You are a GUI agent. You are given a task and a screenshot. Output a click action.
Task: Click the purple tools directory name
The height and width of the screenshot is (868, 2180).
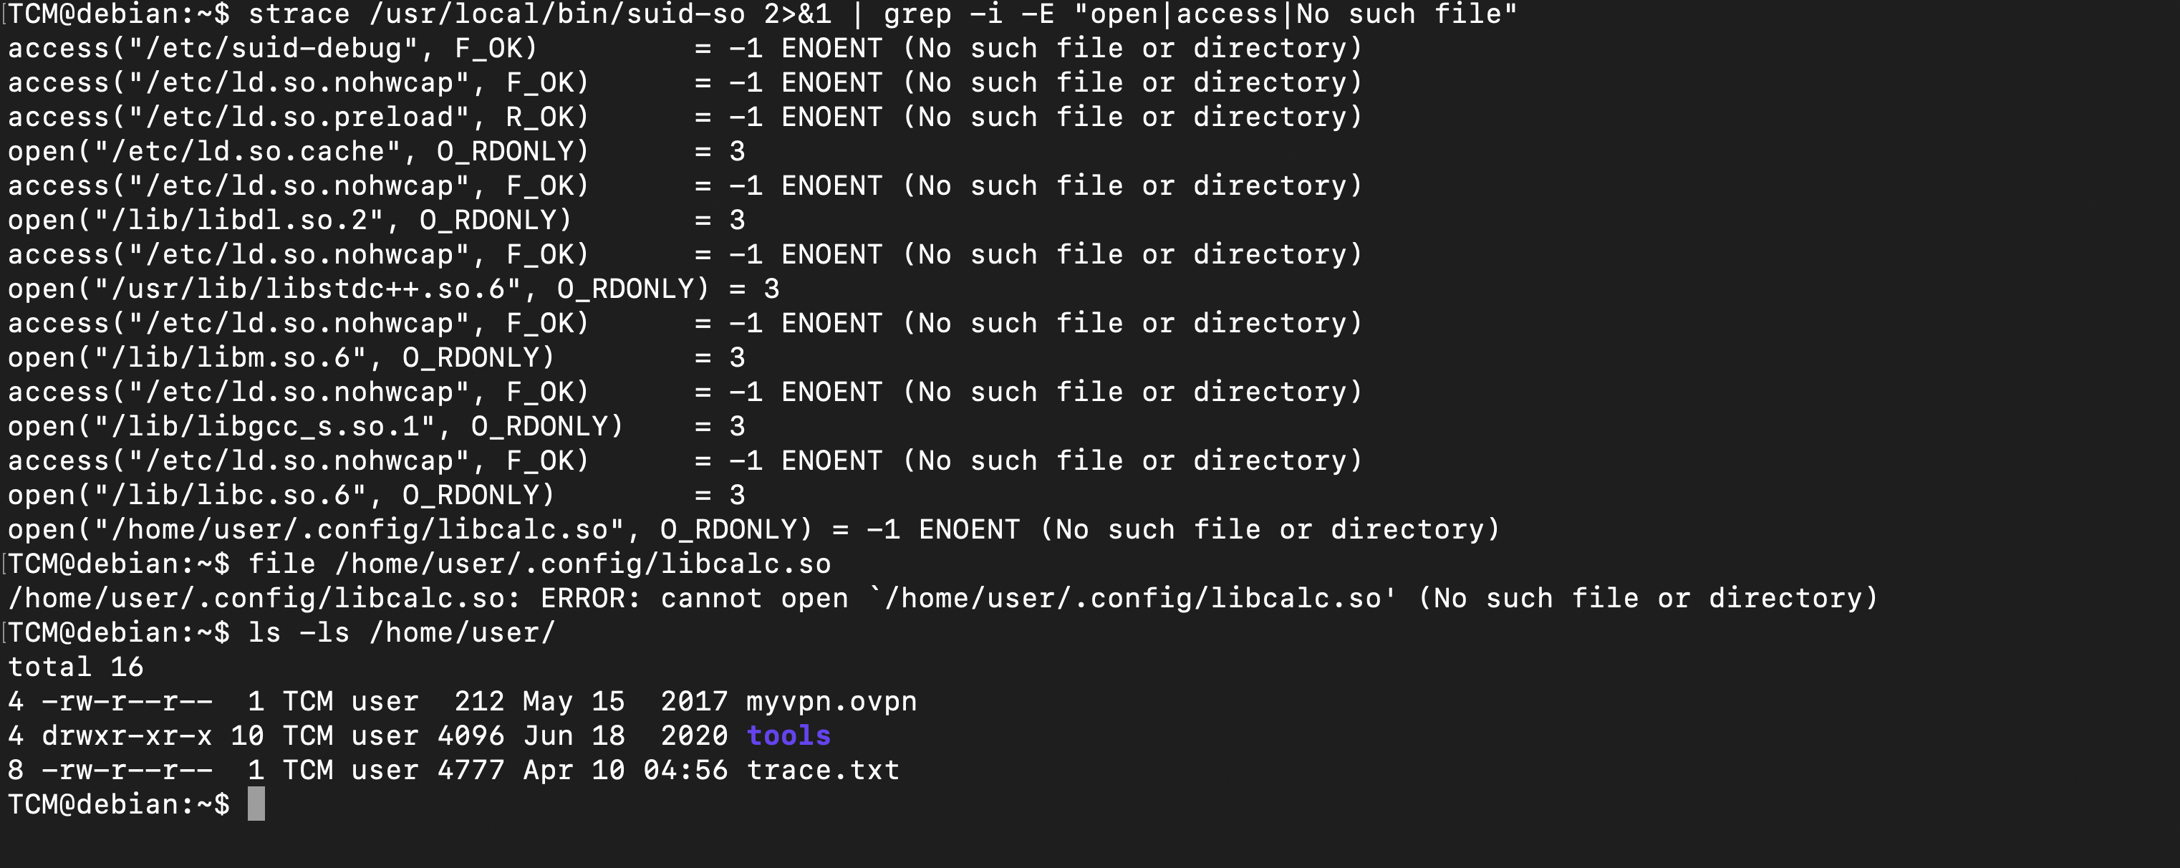point(788,736)
